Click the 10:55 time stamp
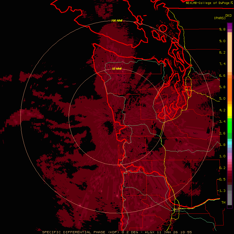This screenshot has width=234, height=234. click(186, 232)
